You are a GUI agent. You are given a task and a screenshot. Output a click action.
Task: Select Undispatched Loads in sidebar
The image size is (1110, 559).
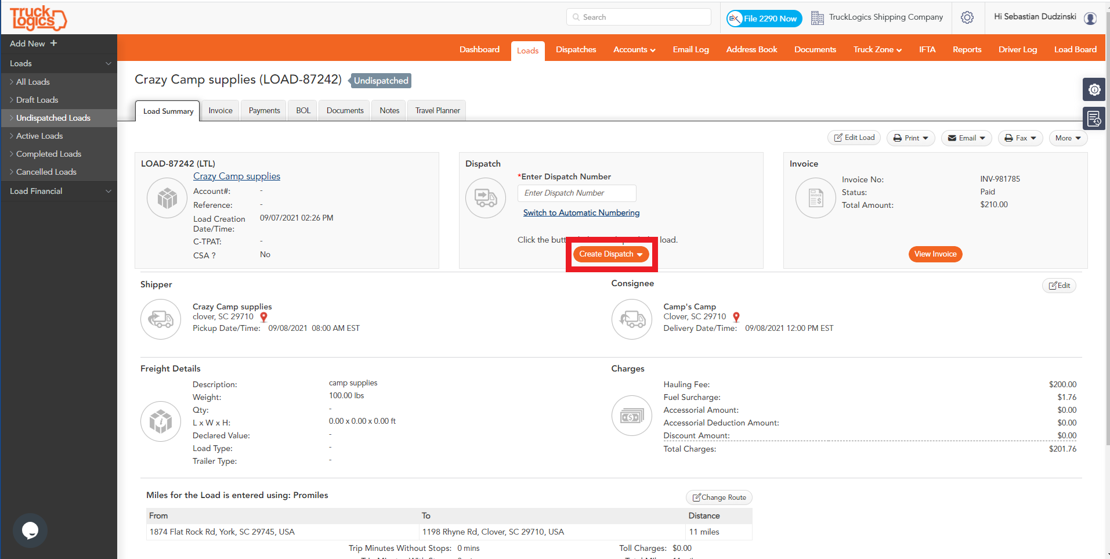pos(59,118)
